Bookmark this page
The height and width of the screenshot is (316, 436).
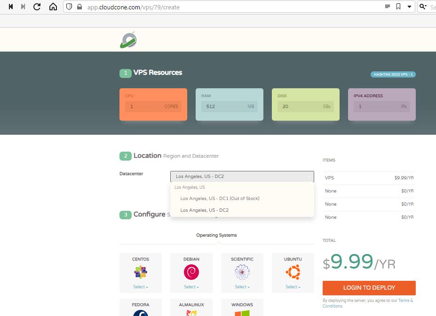click(x=398, y=7)
